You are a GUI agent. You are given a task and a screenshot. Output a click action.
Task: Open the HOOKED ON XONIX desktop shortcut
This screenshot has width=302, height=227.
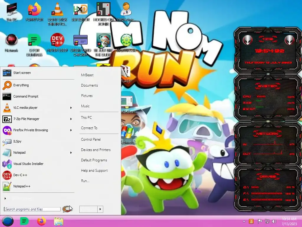[104, 14]
